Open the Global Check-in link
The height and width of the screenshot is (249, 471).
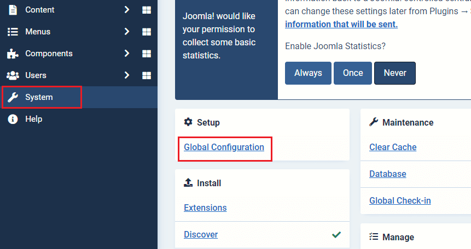400,200
